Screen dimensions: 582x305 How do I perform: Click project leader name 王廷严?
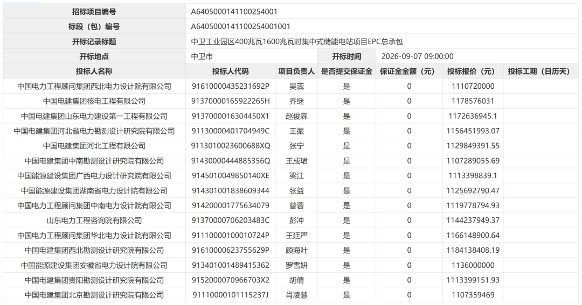[x=296, y=235]
